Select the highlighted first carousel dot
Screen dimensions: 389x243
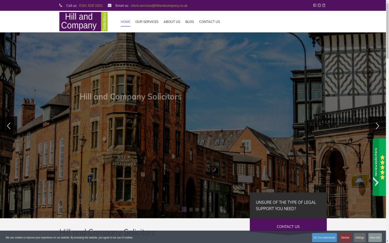click(x=184, y=209)
